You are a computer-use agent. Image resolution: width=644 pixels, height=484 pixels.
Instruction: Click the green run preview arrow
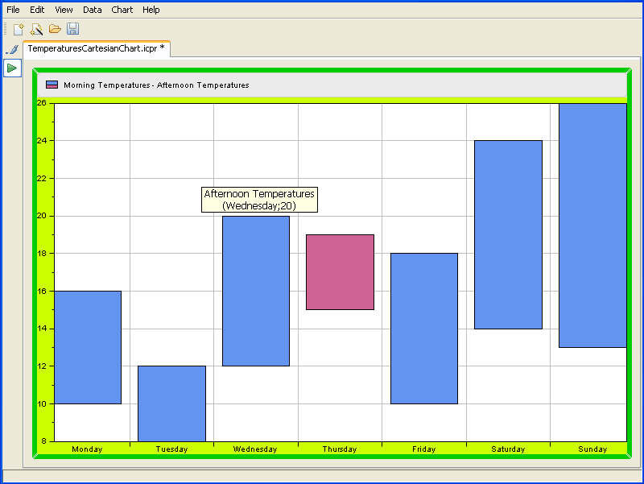click(x=12, y=68)
